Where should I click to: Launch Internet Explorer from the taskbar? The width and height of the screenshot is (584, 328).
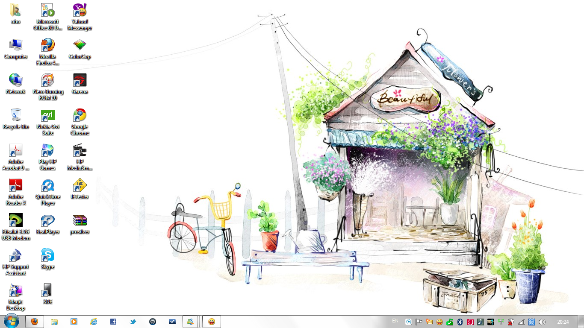pos(94,322)
